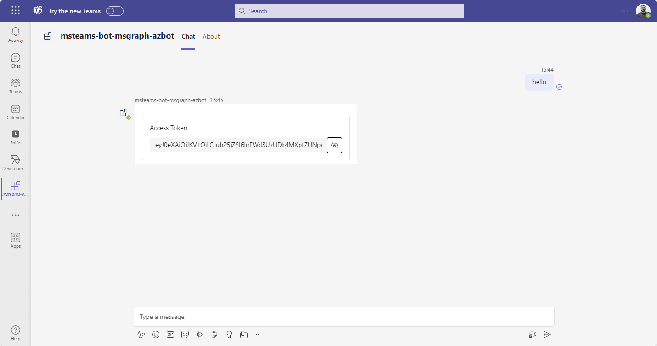This screenshot has width=657, height=346.
Task: Send the message
Action: [547, 335]
